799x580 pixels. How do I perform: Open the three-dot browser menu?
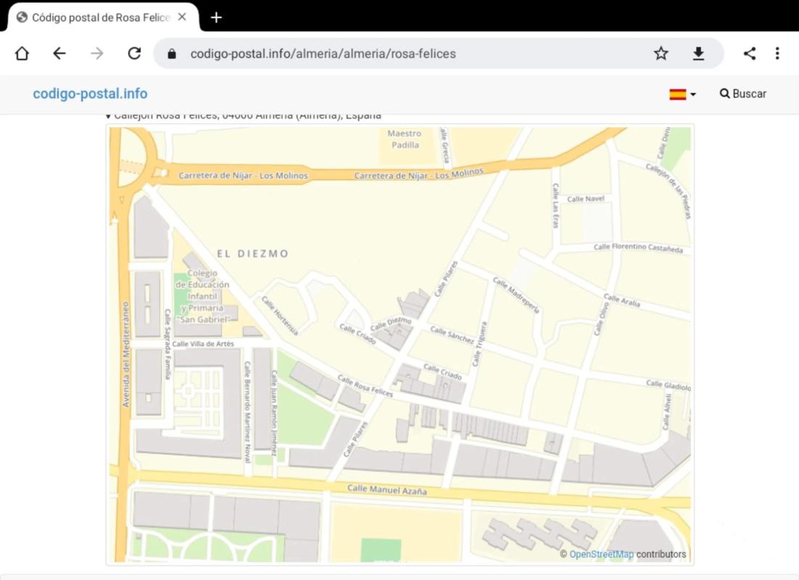coord(777,54)
